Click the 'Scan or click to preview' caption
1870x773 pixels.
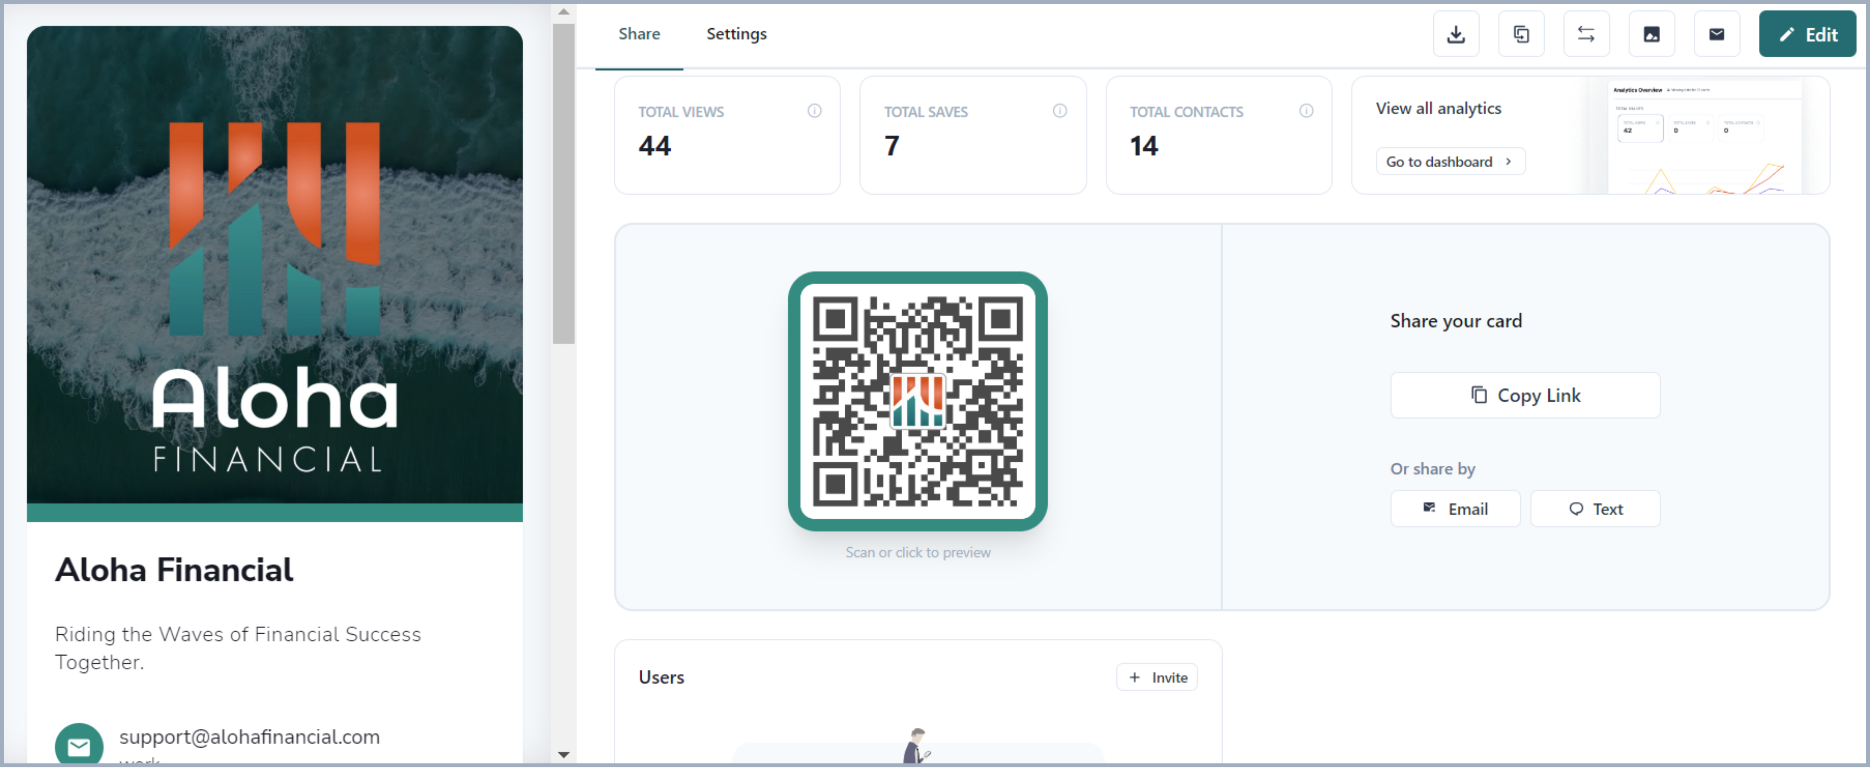[918, 552]
